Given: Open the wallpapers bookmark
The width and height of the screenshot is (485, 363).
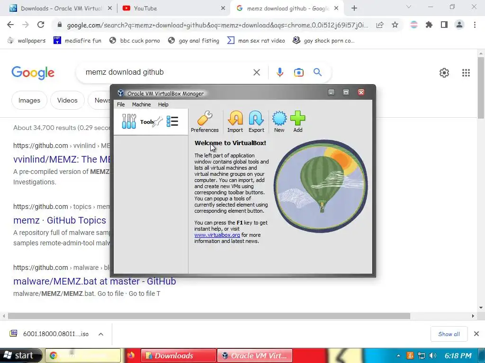Looking at the screenshot, I should (x=27, y=41).
